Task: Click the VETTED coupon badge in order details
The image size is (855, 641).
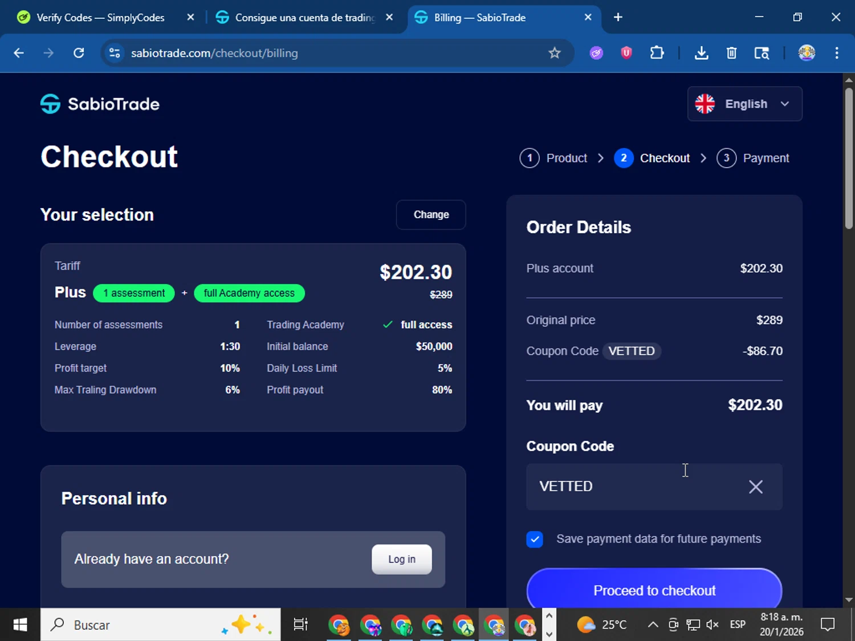Action: point(632,351)
